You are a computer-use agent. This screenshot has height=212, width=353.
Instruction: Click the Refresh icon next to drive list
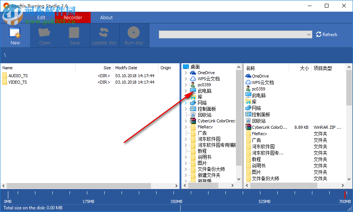pyautogui.click(x=318, y=35)
